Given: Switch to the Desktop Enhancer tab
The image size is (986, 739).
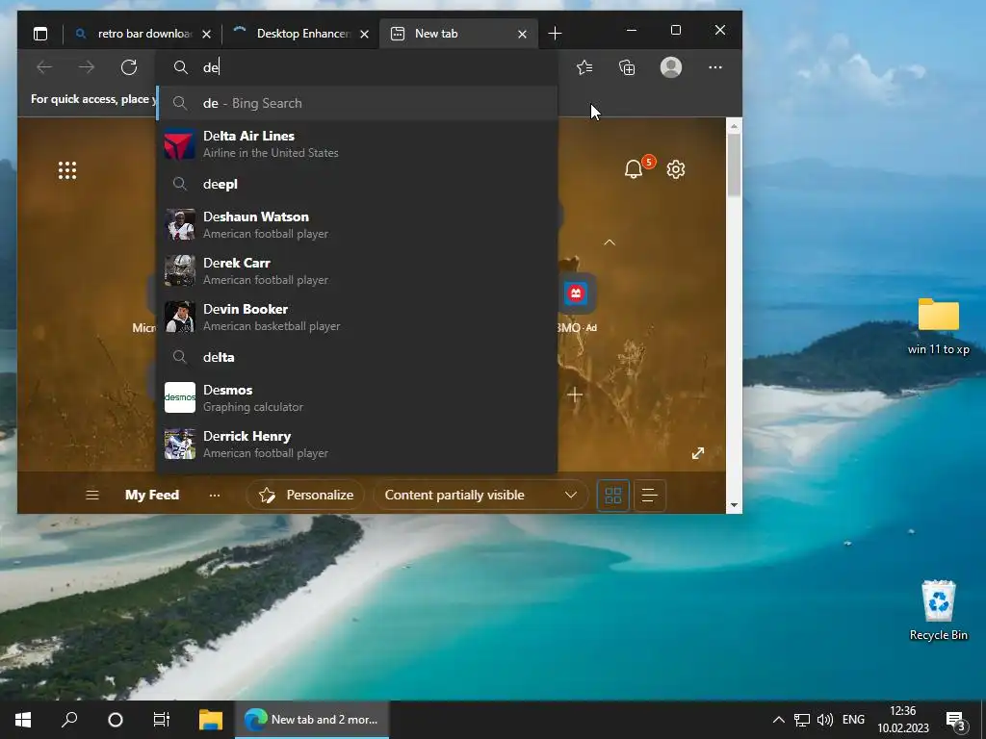Looking at the screenshot, I should point(300,34).
